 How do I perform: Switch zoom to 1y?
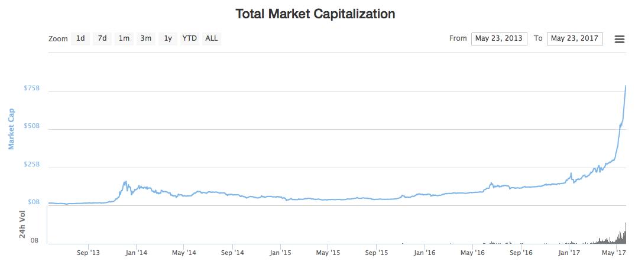pos(168,38)
